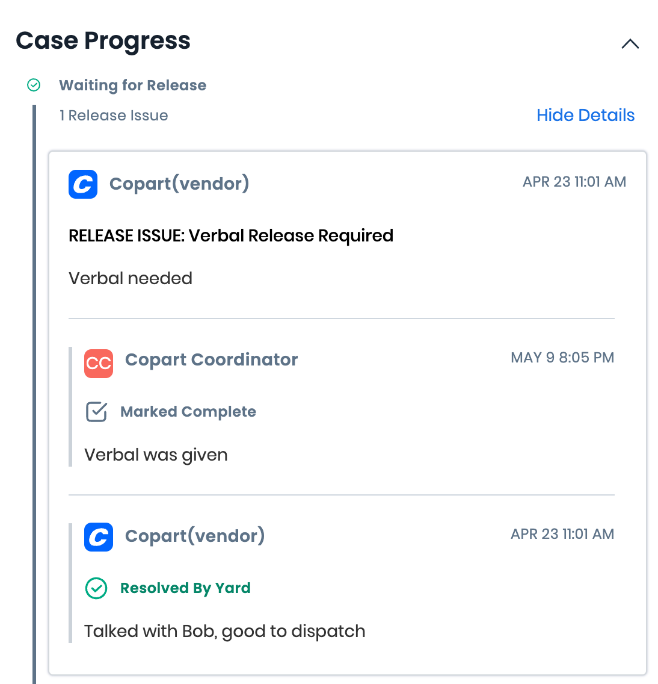The height and width of the screenshot is (684, 658).
Task: Click the green Resolved By Yard checkmark icon
Action: [x=96, y=588]
